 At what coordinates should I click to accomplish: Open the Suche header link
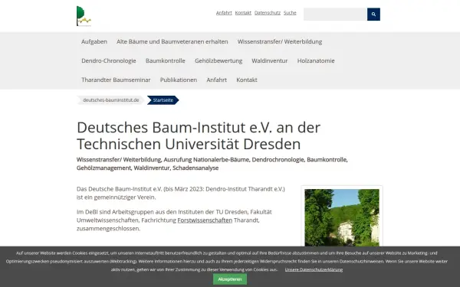pyautogui.click(x=290, y=13)
